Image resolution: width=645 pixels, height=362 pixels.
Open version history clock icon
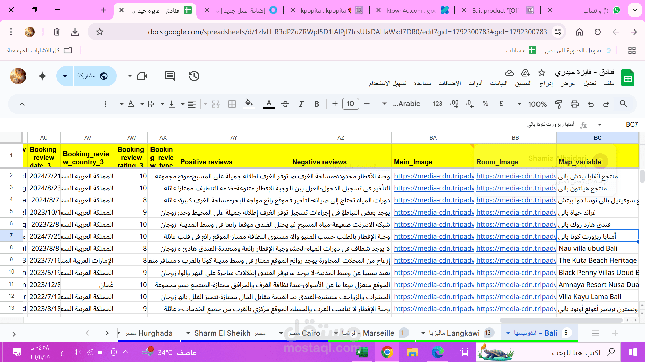(x=194, y=76)
